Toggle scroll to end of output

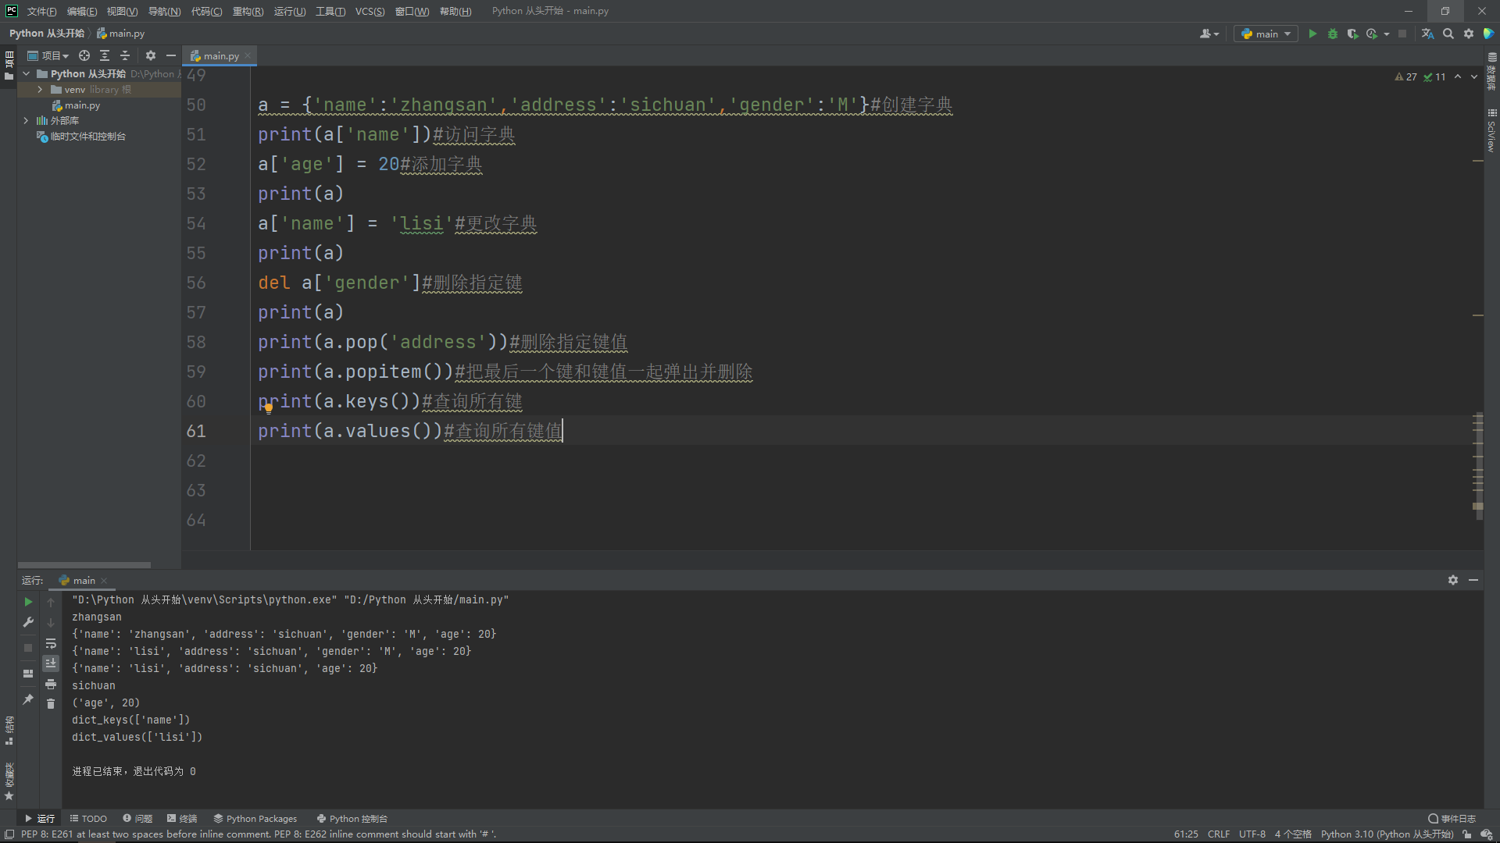(51, 663)
